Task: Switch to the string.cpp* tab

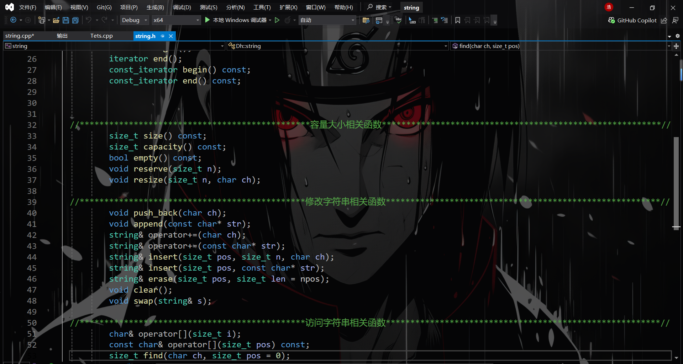Action: (20, 36)
